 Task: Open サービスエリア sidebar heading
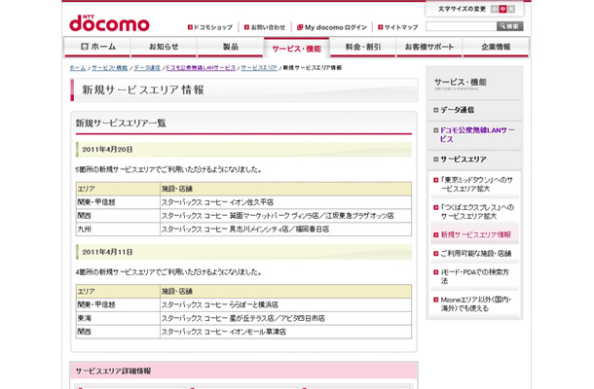click(x=464, y=159)
